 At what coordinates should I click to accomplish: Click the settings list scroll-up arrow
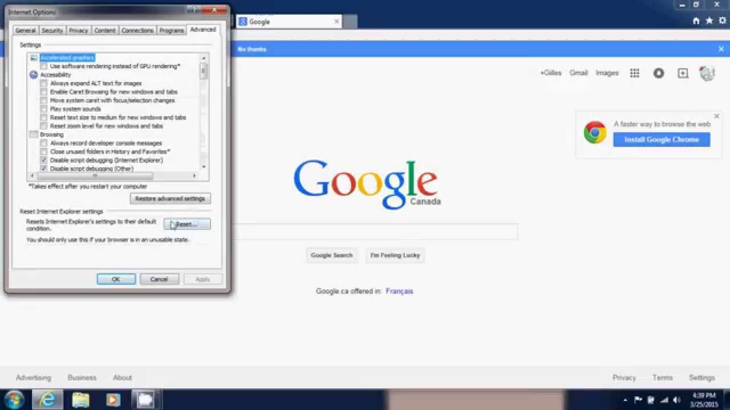click(204, 58)
